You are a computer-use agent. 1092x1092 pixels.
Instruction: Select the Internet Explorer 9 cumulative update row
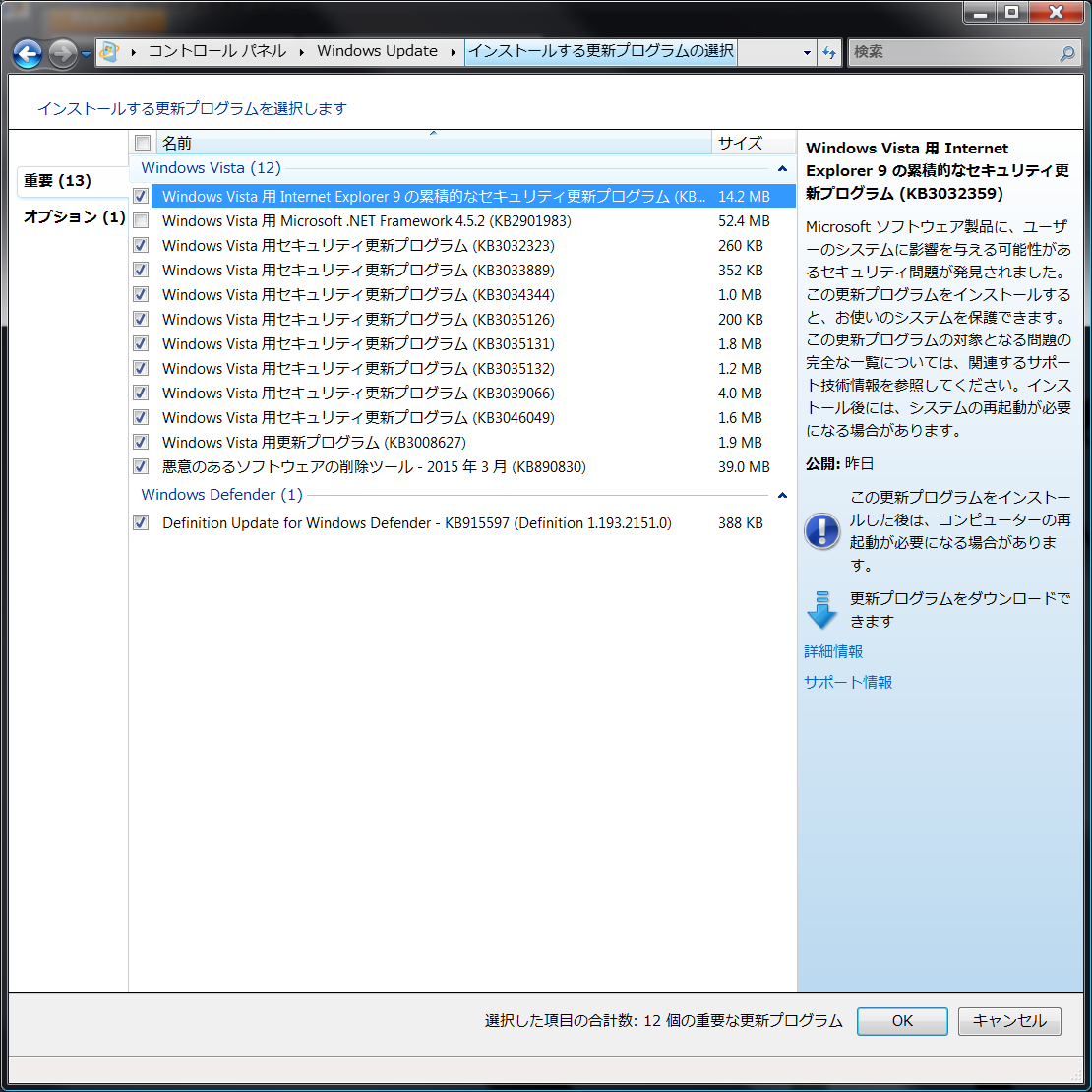pyautogui.click(x=463, y=197)
